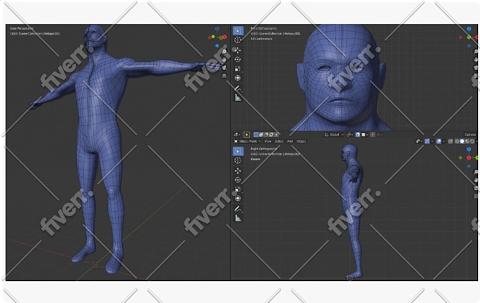The width and height of the screenshot is (480, 303).
Task: Activate the Move tool in Right Orthographic viewport
Action: pos(238,171)
